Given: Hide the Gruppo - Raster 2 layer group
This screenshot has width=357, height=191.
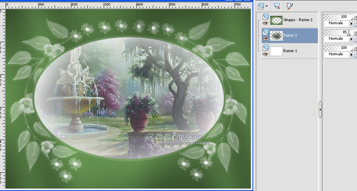Looking at the screenshot, I should click(x=265, y=23).
